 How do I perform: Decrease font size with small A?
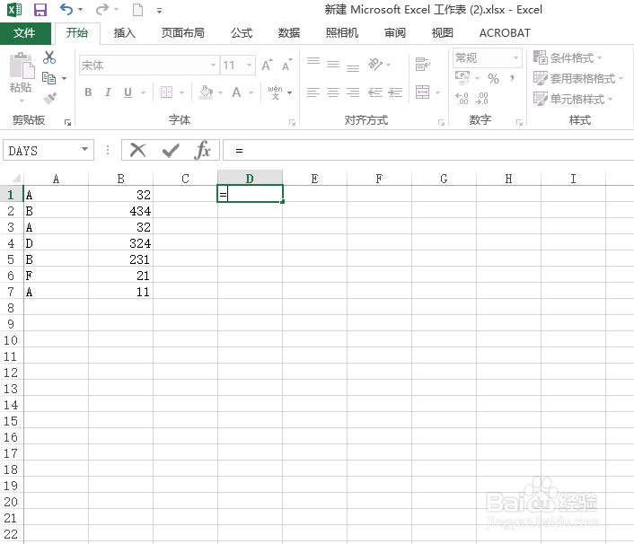tap(287, 65)
